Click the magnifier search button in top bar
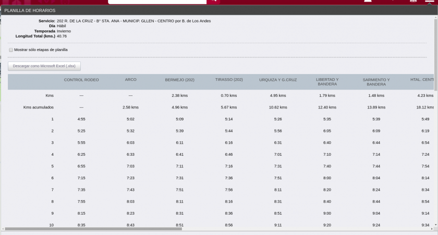Screen dimensions: 438x235 [213, 2]
